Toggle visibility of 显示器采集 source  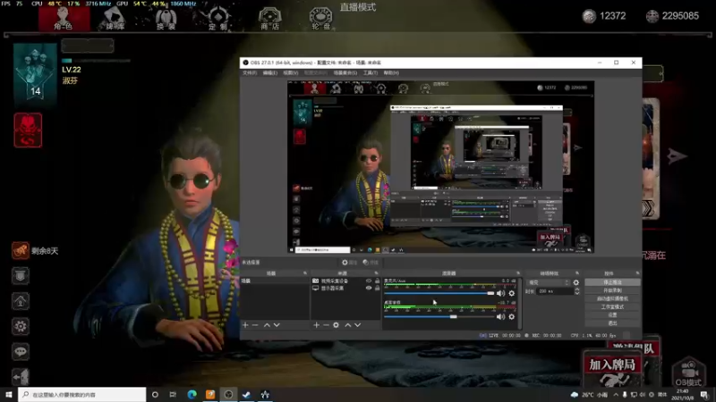(369, 288)
